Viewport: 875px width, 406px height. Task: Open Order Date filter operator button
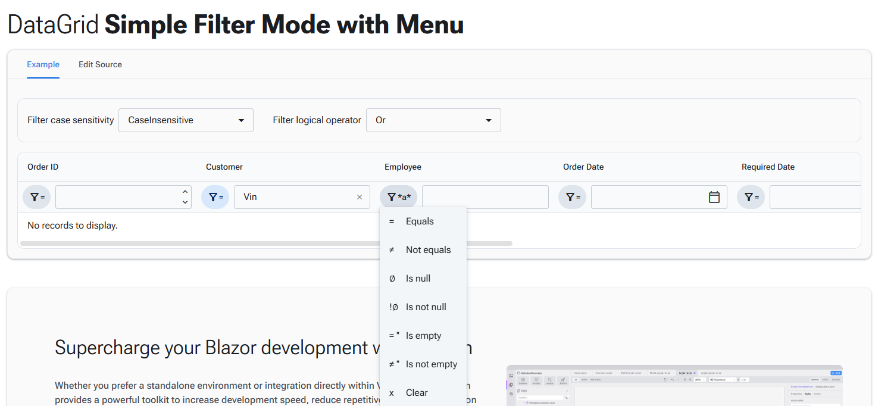coord(573,197)
